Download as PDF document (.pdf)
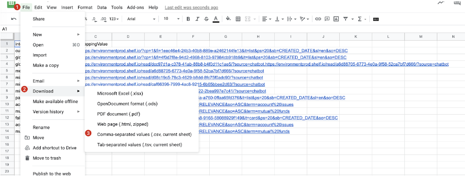465x176 pixels. point(142,114)
